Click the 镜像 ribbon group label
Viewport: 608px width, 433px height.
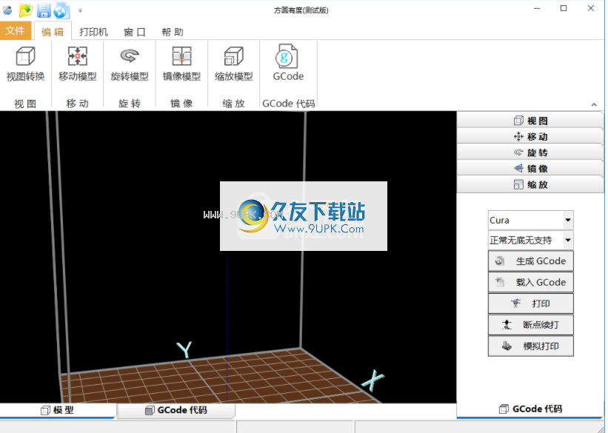click(x=181, y=104)
